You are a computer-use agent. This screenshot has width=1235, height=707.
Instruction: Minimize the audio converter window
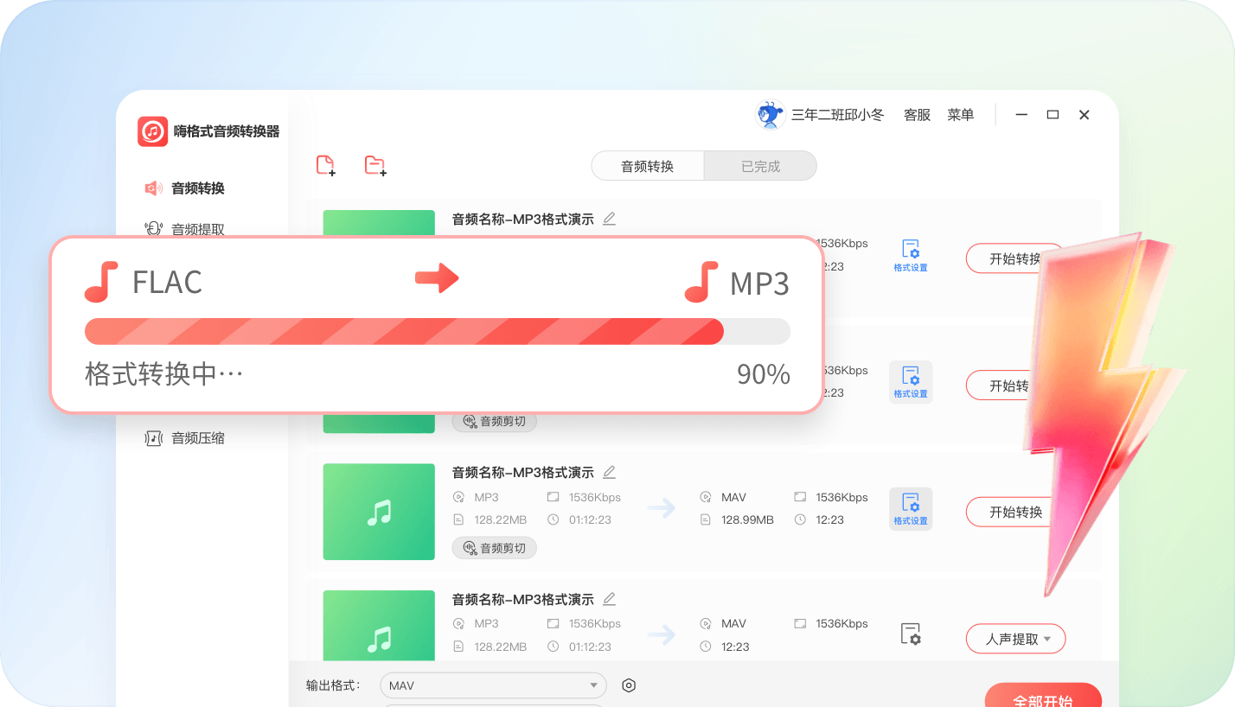point(1022,115)
